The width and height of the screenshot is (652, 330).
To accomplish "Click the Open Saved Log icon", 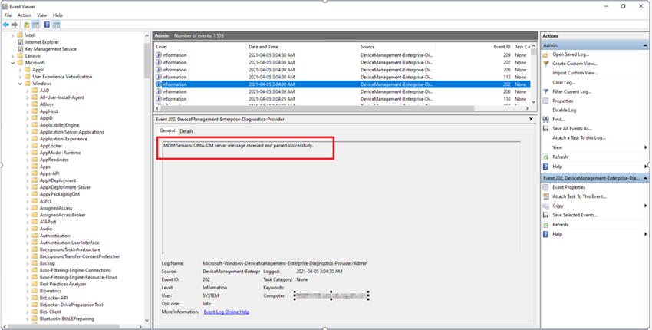I will [x=545, y=54].
